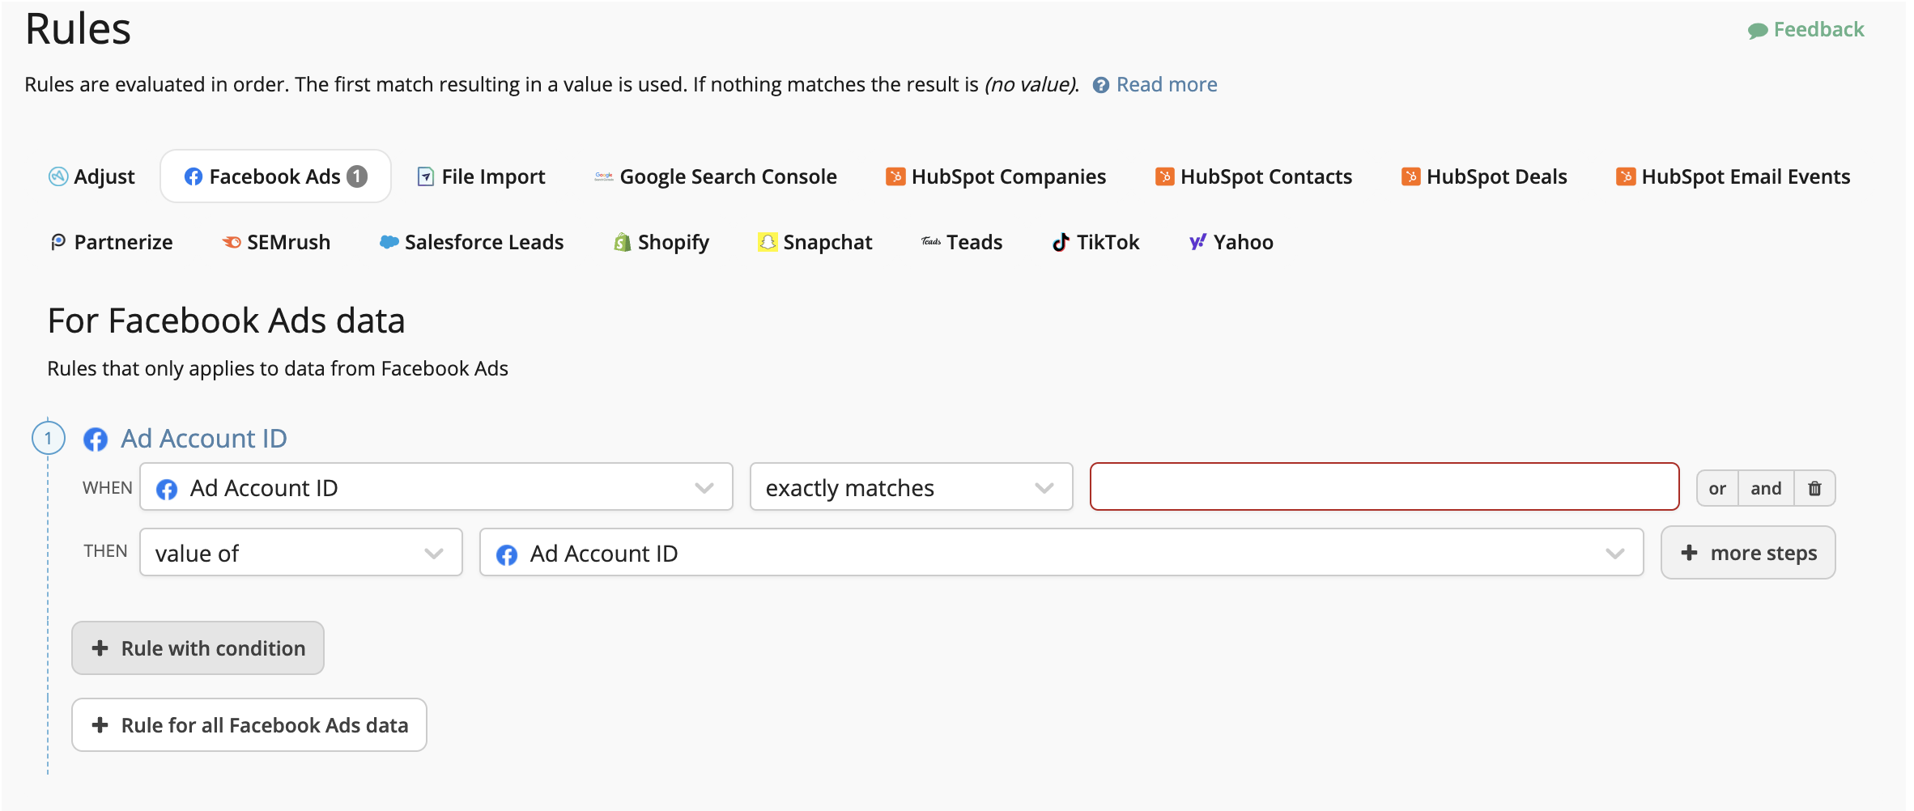This screenshot has width=1914, height=811.
Task: Open the Read more help link
Action: [1167, 84]
